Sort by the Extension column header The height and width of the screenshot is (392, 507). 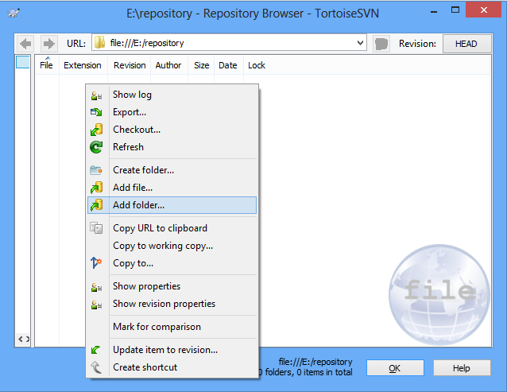83,65
